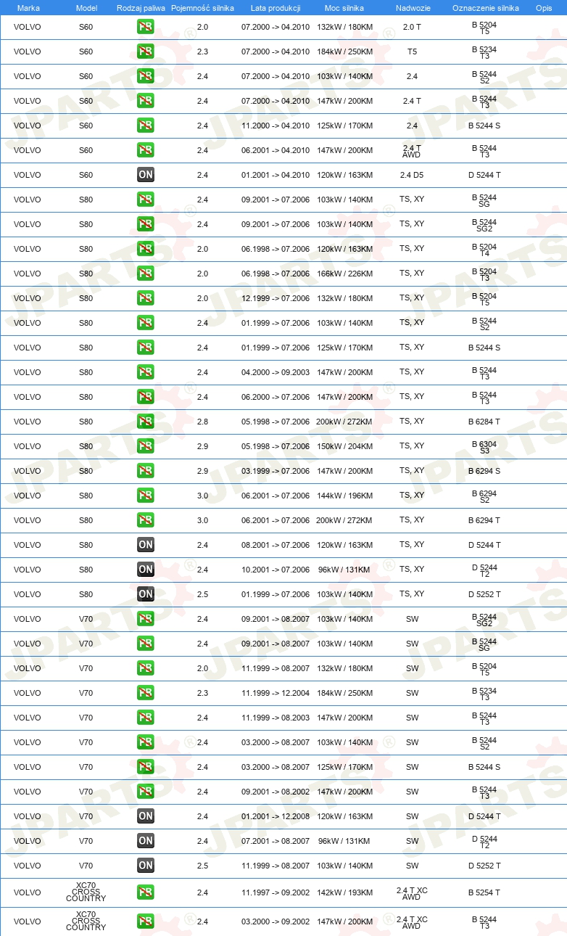This screenshot has height=936, width=567.
Task: Click the Rodzaj paliwa column header
Action: [141, 8]
